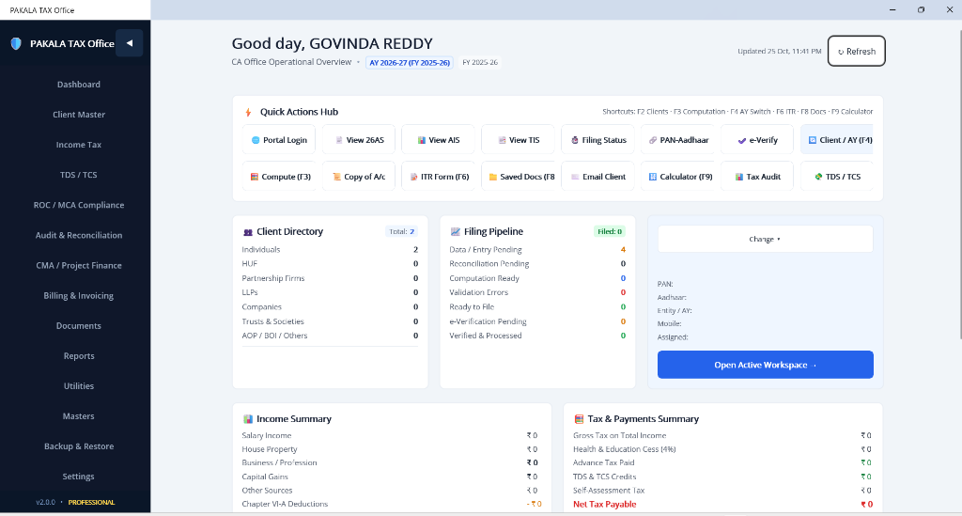This screenshot has width=962, height=516.
Task: Click Updated 25 Oct timestamp text
Action: tap(779, 52)
